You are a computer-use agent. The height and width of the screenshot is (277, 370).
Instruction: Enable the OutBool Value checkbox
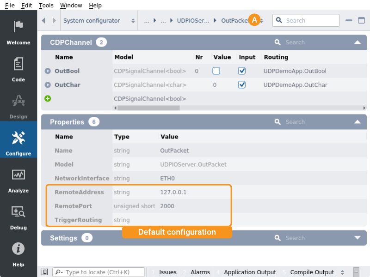click(x=216, y=71)
